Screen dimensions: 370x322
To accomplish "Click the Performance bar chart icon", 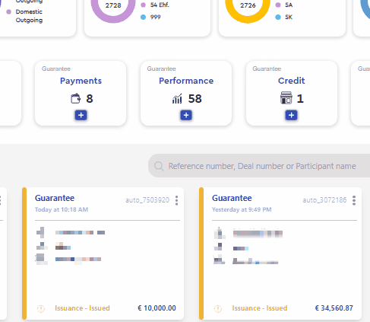I will (x=177, y=98).
